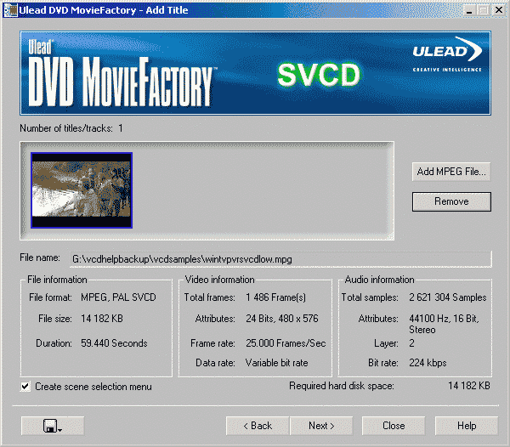Remove the selected title
The image size is (510, 447).
click(451, 201)
